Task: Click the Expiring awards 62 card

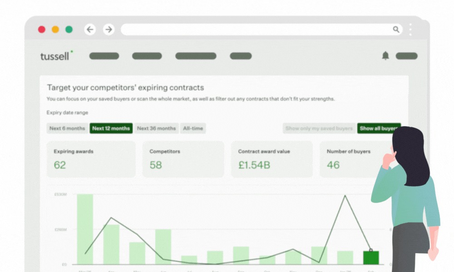Action: [x=91, y=159]
